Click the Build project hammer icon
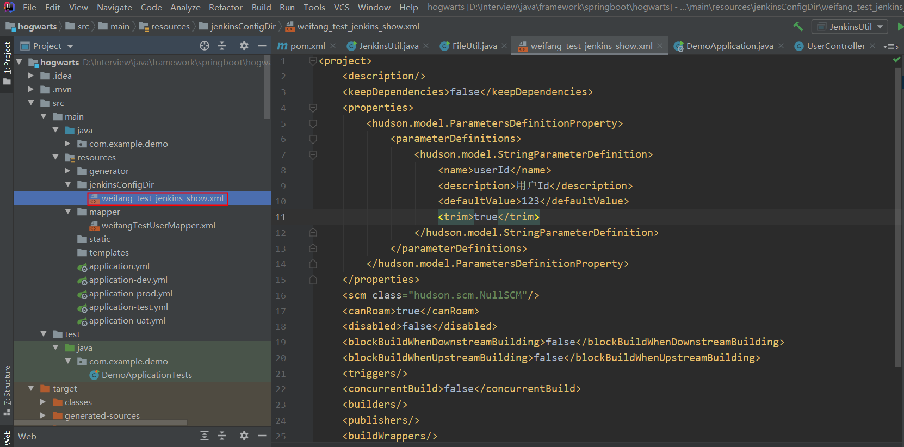904x447 pixels. 798,26
